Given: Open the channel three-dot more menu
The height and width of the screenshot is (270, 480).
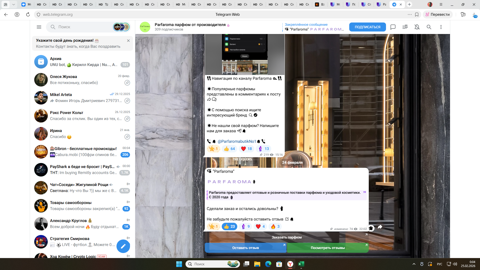Looking at the screenshot, I should [x=441, y=27].
